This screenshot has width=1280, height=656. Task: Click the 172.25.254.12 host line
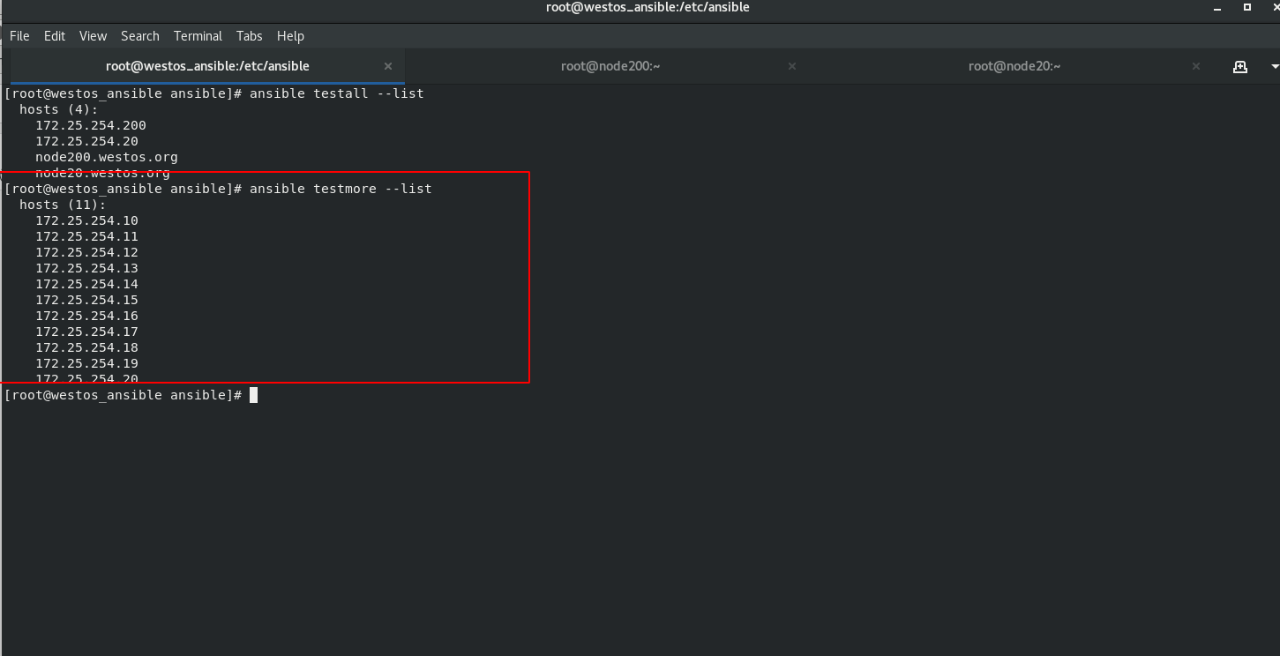coord(86,252)
